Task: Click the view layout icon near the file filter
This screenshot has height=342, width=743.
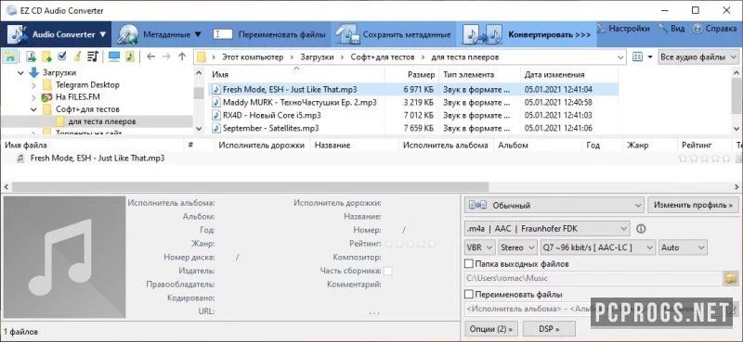Action: click(x=638, y=57)
